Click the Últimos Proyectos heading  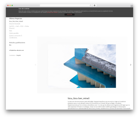pyautogui.click(x=16, y=18)
